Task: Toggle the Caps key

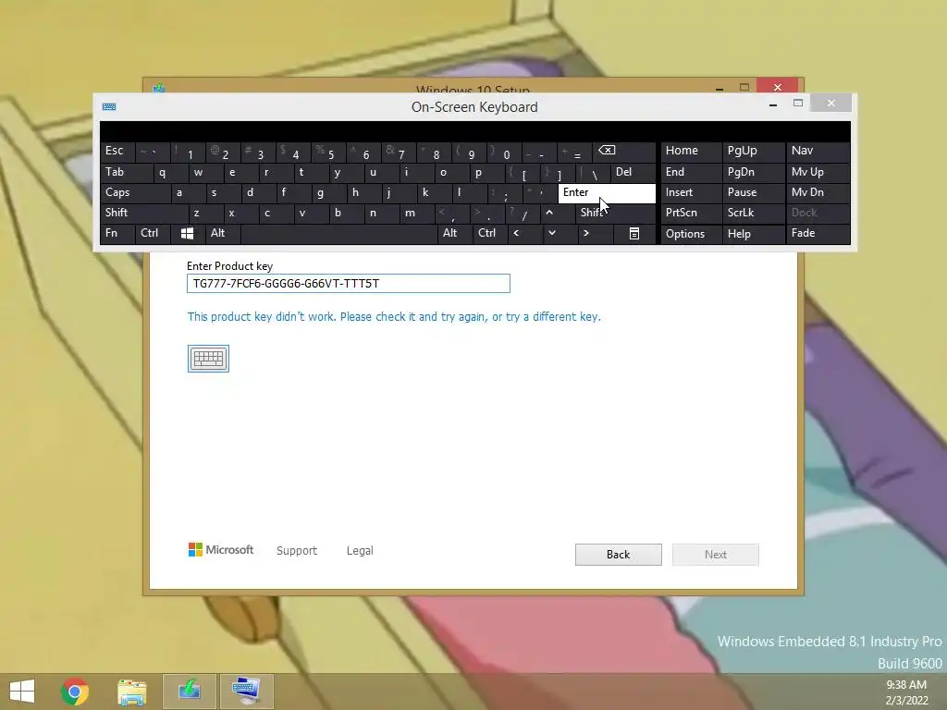Action: 135,192
